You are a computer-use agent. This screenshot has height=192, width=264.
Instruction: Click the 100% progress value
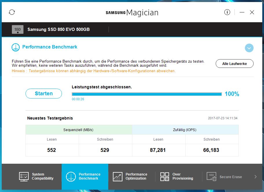232,94
